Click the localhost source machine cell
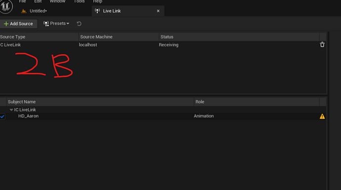 [x=88, y=45]
